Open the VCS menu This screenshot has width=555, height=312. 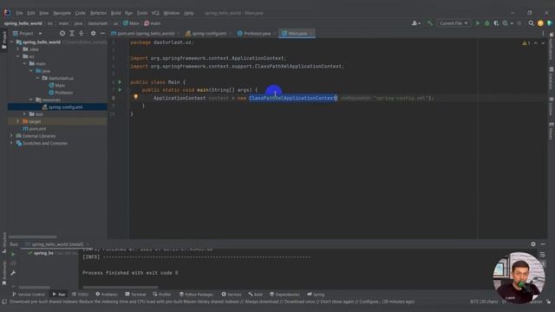click(155, 13)
